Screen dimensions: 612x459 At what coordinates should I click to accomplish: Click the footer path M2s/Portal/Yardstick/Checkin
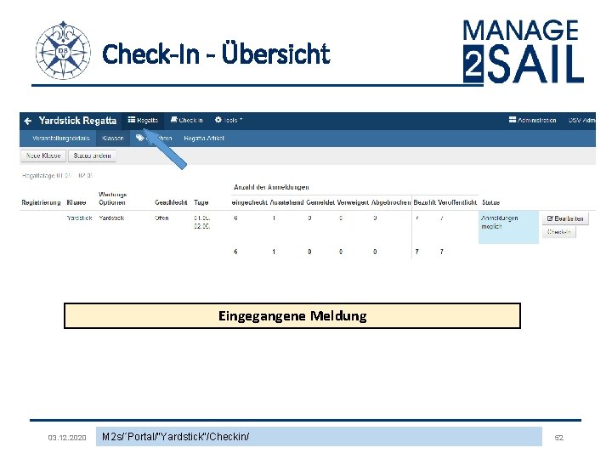point(175,436)
